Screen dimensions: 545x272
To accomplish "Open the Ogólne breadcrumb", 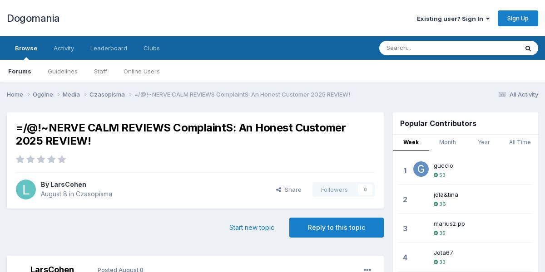I will (x=43, y=94).
